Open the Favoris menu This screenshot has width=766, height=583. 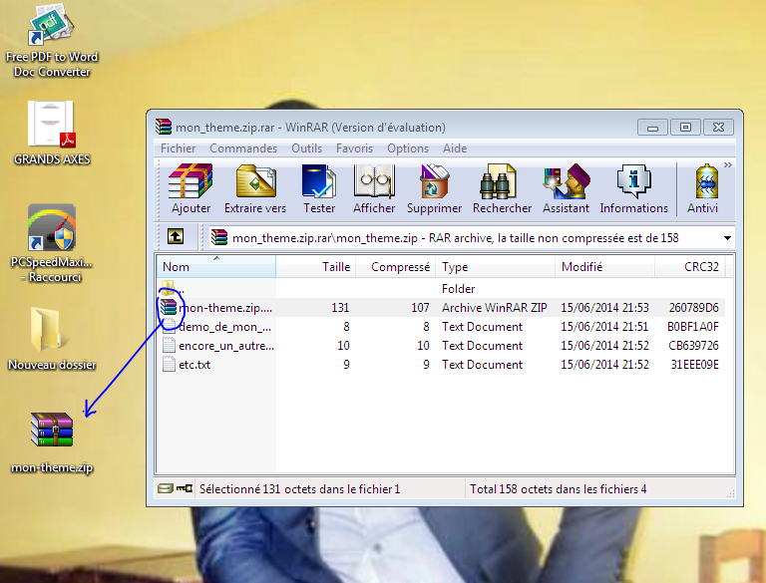354,148
